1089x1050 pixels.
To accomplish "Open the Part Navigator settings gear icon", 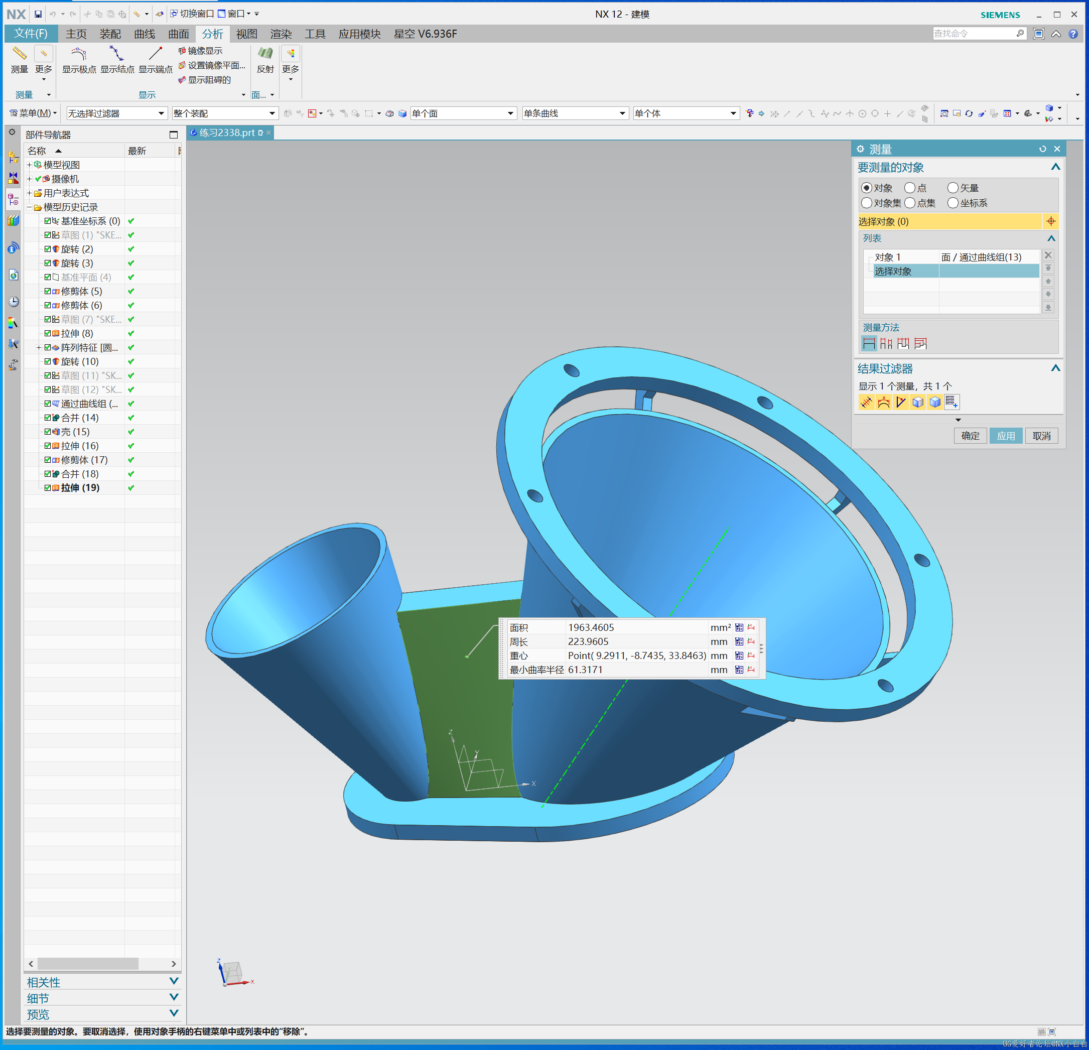I will tap(12, 133).
